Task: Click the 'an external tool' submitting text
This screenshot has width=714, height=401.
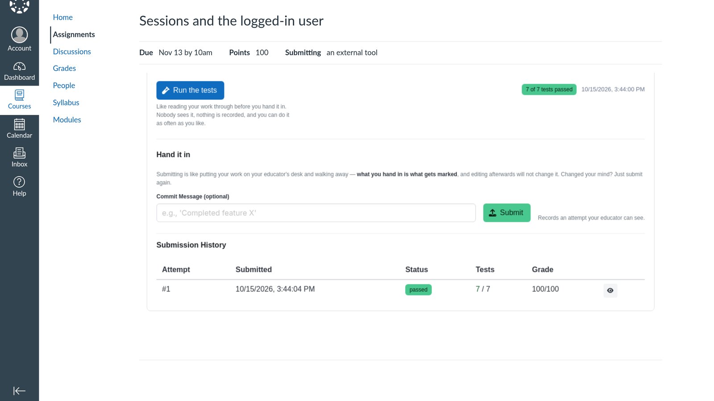Action: pyautogui.click(x=352, y=53)
